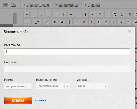137x109 pixels.
Task: Click the Подпись caption field
Action: click(67, 69)
